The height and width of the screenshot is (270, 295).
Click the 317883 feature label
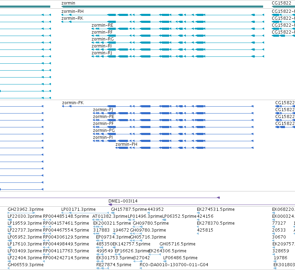coord(101,230)
